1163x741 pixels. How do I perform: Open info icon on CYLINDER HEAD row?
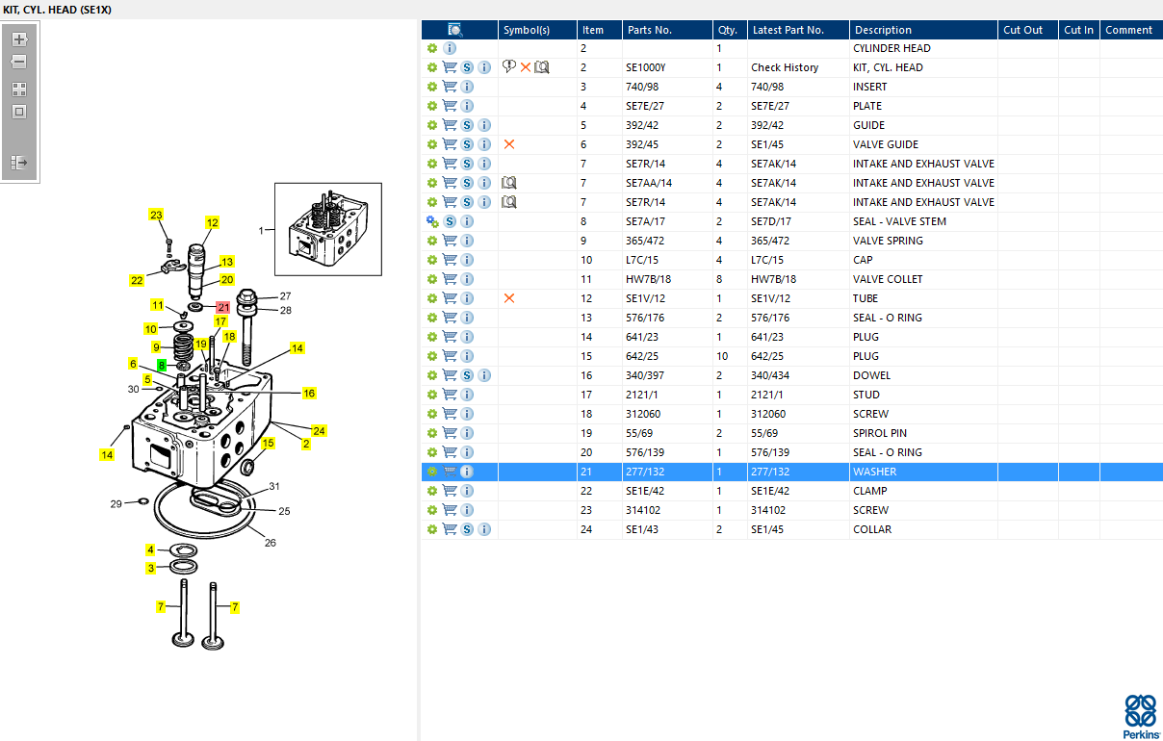450,48
